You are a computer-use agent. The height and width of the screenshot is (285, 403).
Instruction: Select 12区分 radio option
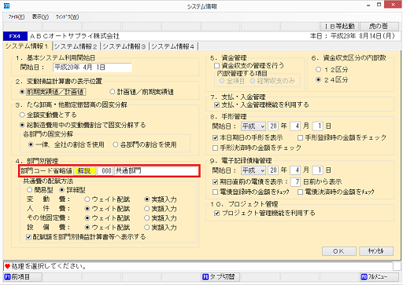[x=332, y=70]
